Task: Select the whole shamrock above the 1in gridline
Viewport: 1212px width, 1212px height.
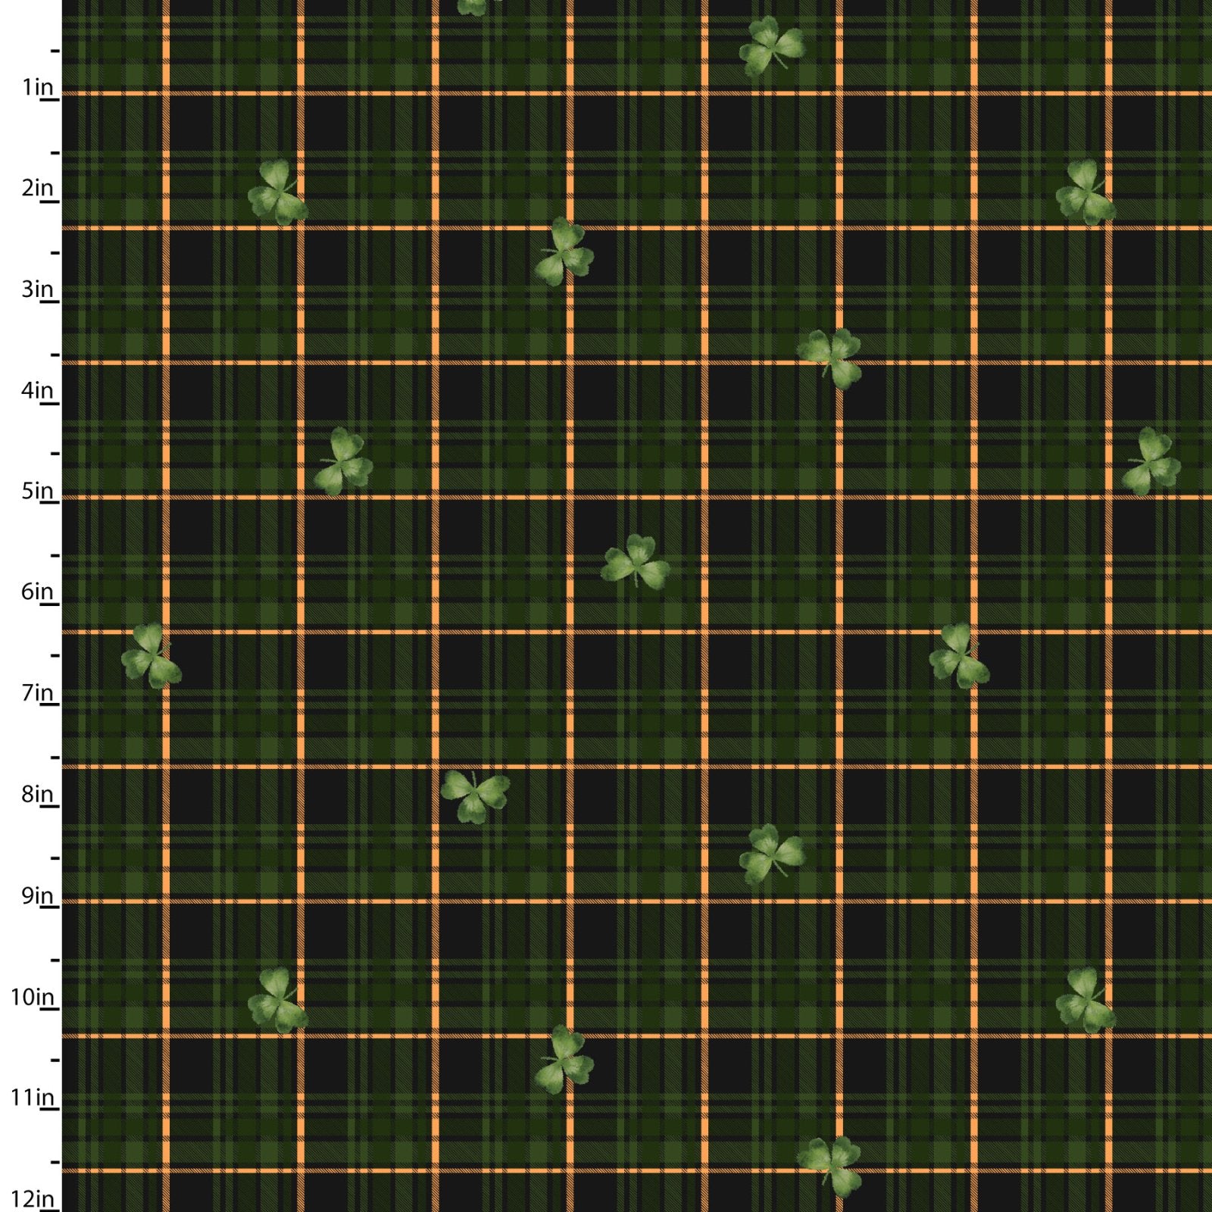Action: click(x=771, y=47)
